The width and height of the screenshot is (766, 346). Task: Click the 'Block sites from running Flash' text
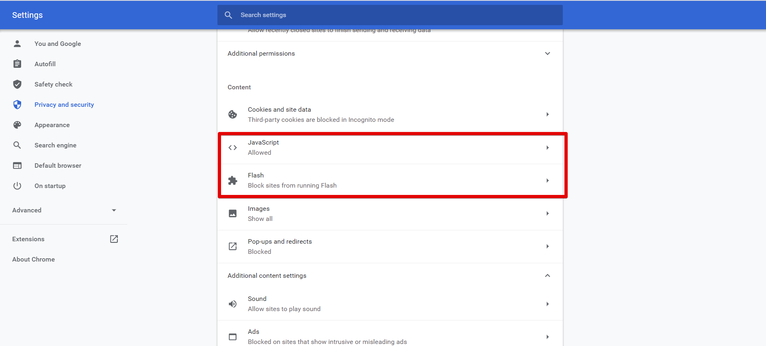(x=292, y=185)
